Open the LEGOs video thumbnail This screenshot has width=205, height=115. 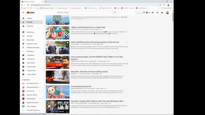click(x=58, y=20)
